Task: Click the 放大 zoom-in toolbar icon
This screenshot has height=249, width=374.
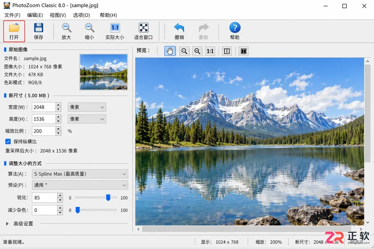Action: (x=66, y=31)
